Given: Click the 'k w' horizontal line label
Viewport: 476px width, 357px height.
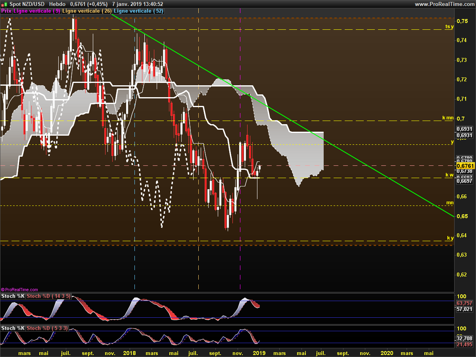Looking at the screenshot, I should (x=449, y=175).
